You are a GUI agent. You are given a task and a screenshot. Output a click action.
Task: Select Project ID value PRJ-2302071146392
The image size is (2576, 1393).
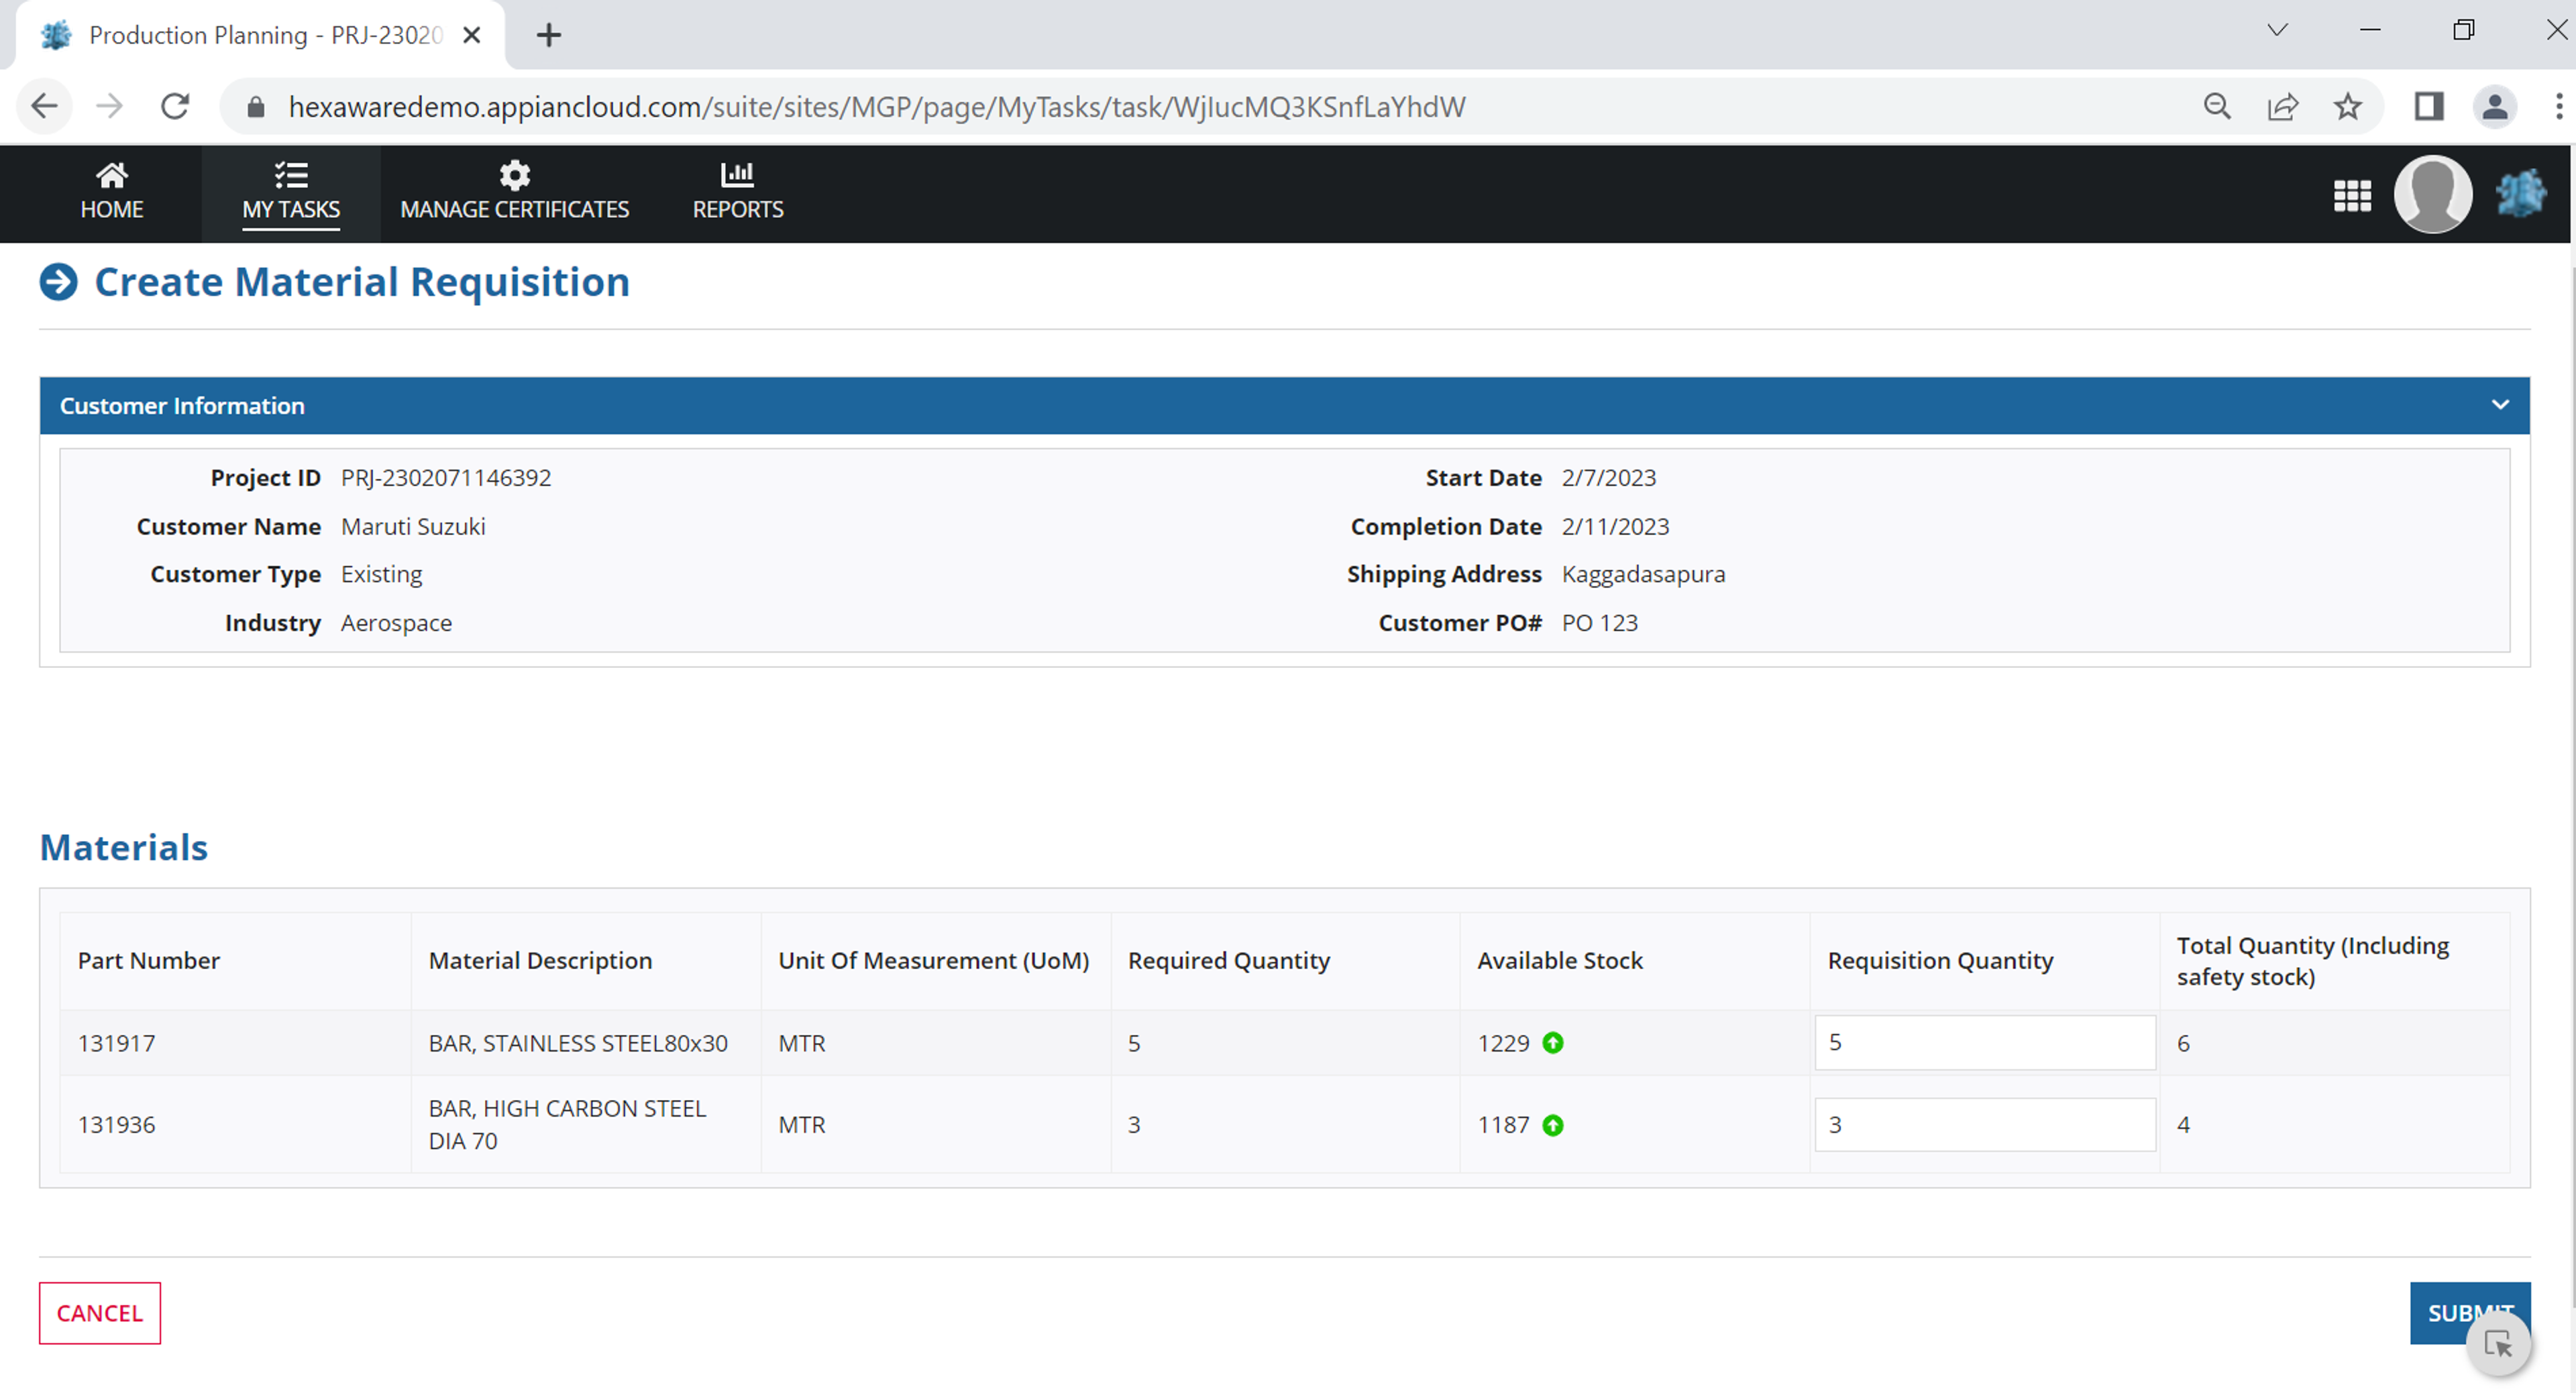pyautogui.click(x=446, y=478)
